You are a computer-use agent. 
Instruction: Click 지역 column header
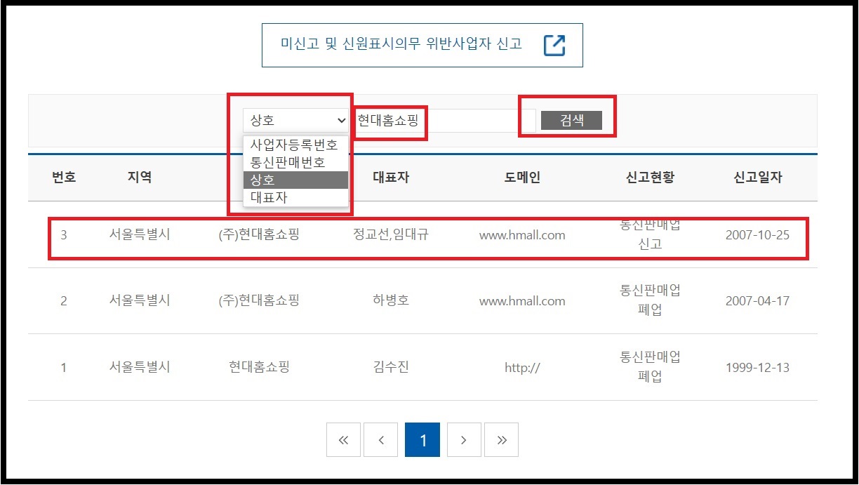pyautogui.click(x=140, y=178)
